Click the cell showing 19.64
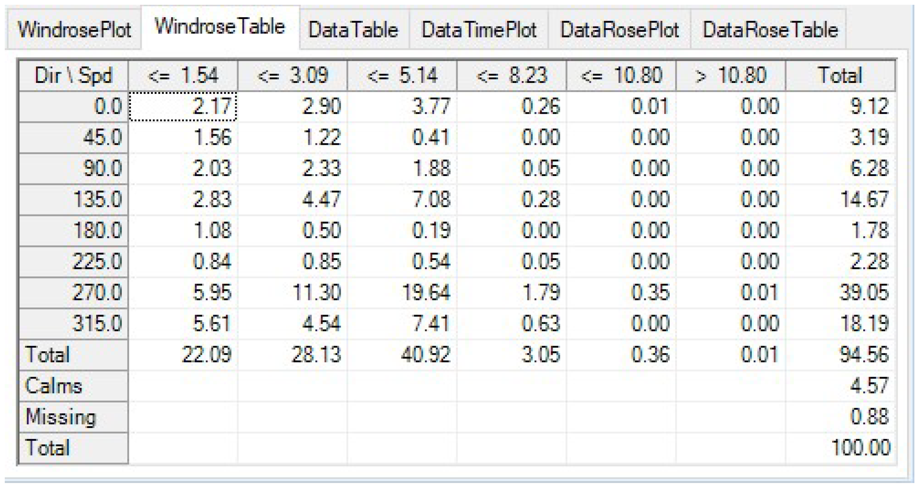This screenshot has width=921, height=490. (402, 293)
